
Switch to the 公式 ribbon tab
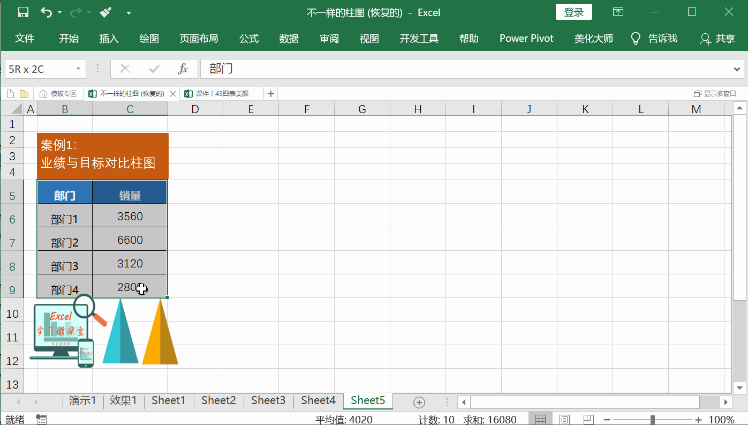tap(249, 39)
